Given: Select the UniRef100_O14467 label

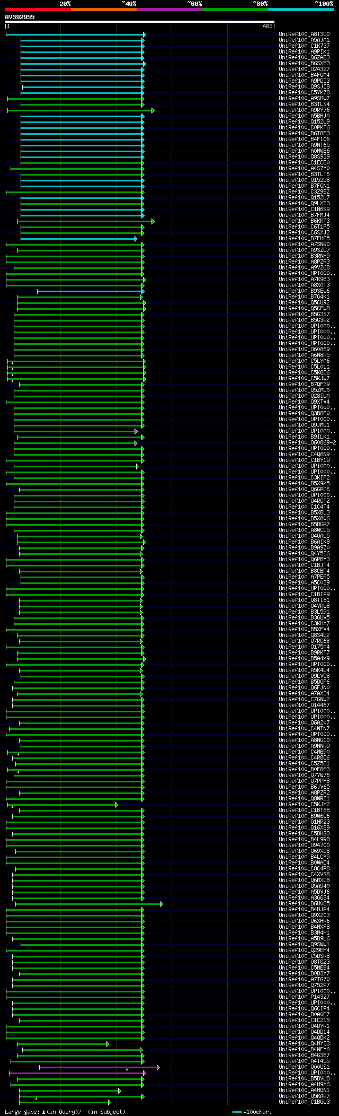Looking at the screenshot, I should [x=304, y=705].
